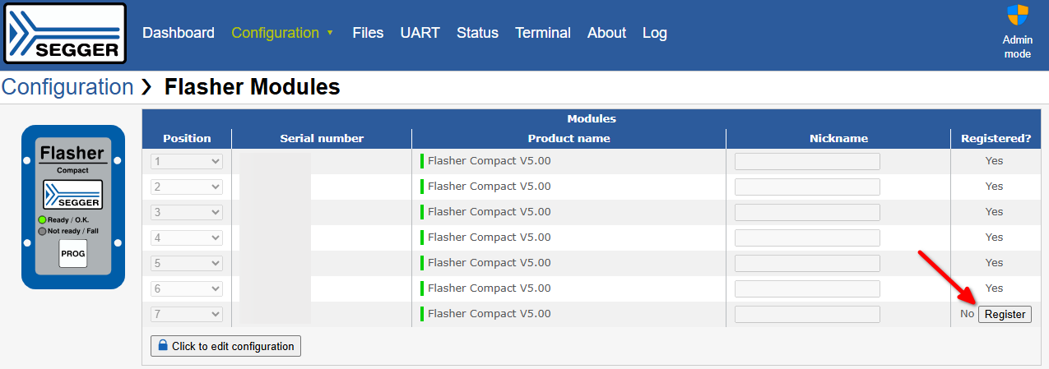1049x369 pixels.
Task: Open the Configuration menu
Action: [x=282, y=33]
